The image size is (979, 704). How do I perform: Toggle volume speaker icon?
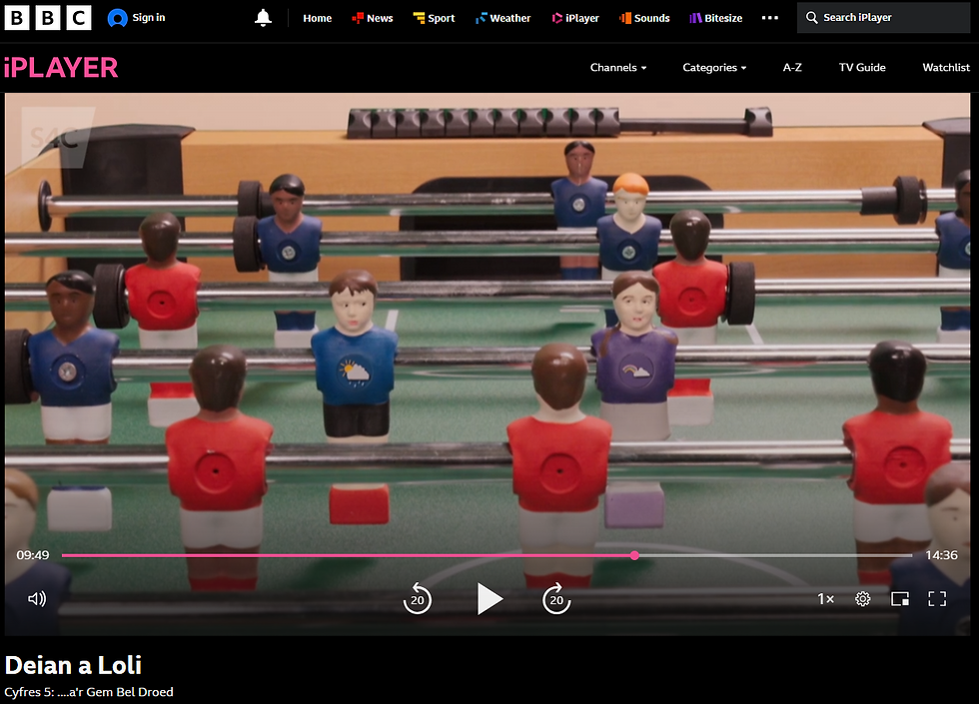coord(37,599)
